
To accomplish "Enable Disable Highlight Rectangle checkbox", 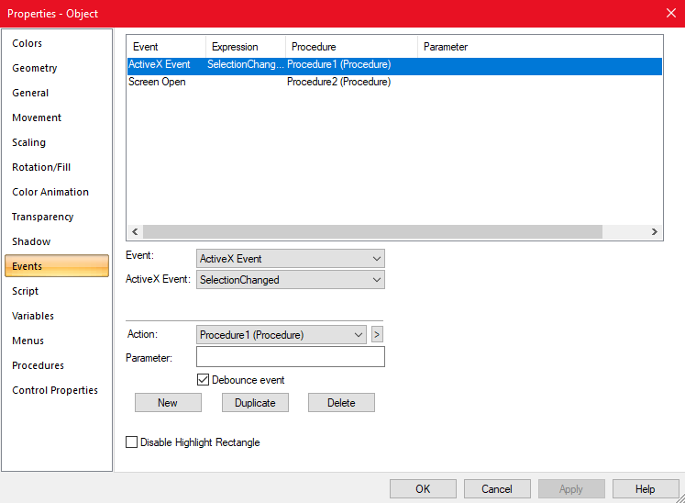I will [x=131, y=442].
